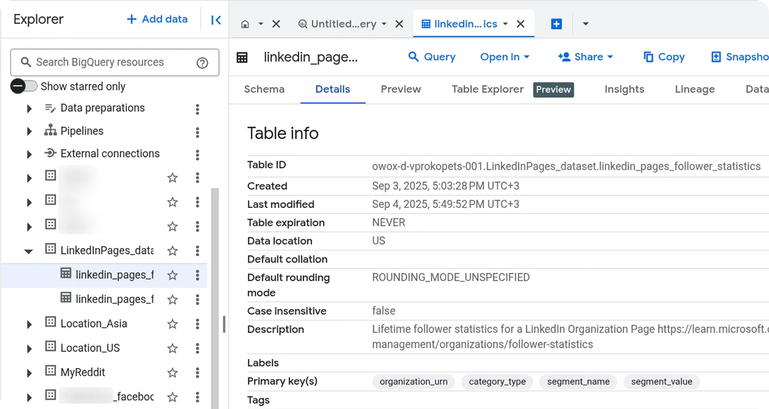The width and height of the screenshot is (769, 409).
Task: Expand the External connections tree item
Action: (x=30, y=153)
